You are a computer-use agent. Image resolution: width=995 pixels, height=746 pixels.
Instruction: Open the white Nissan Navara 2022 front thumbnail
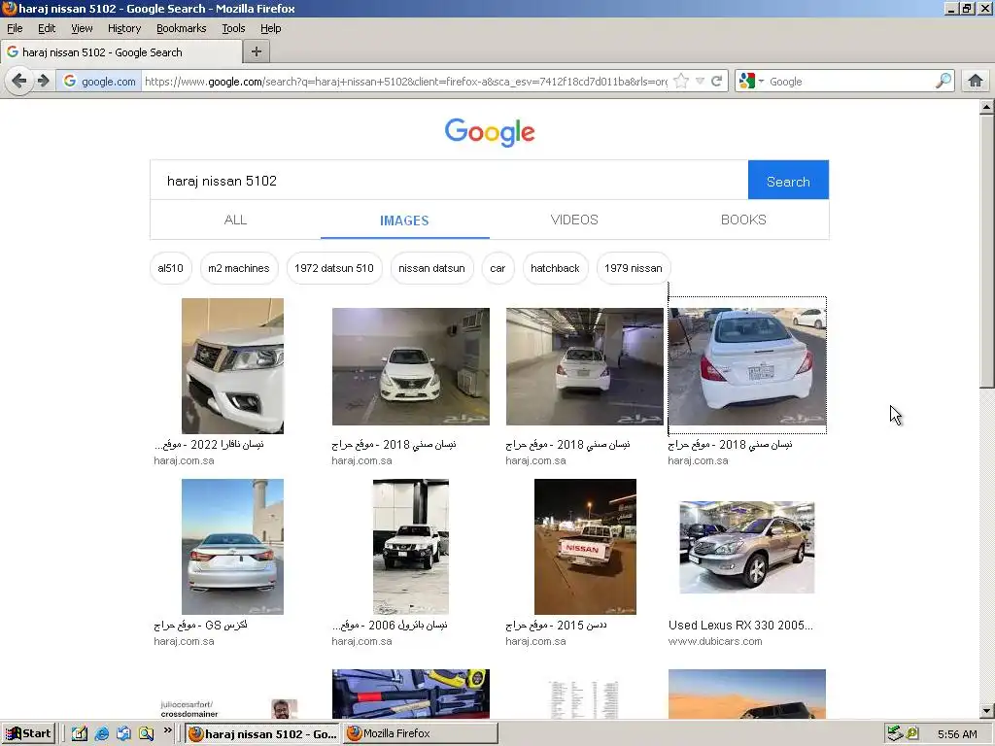(x=232, y=366)
